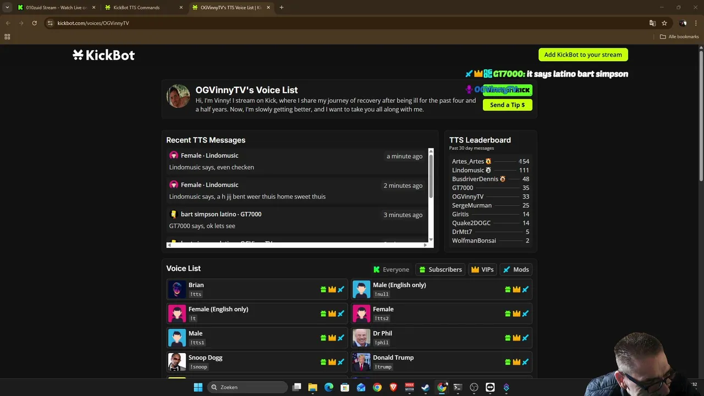Screen dimensions: 704x396
Task: Click BusdriverDennis leaderboard entry
Action: [x=475, y=179]
